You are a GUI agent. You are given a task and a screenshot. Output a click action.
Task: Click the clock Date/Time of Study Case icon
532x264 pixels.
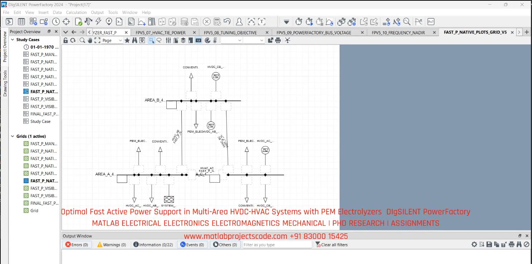coord(55,22)
